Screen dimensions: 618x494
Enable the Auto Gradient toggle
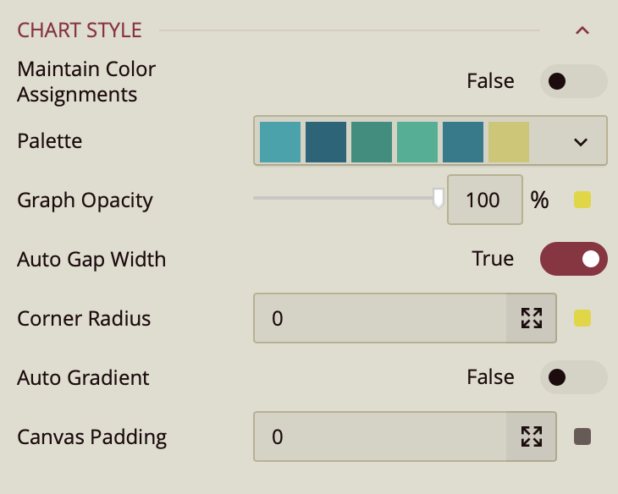573,377
